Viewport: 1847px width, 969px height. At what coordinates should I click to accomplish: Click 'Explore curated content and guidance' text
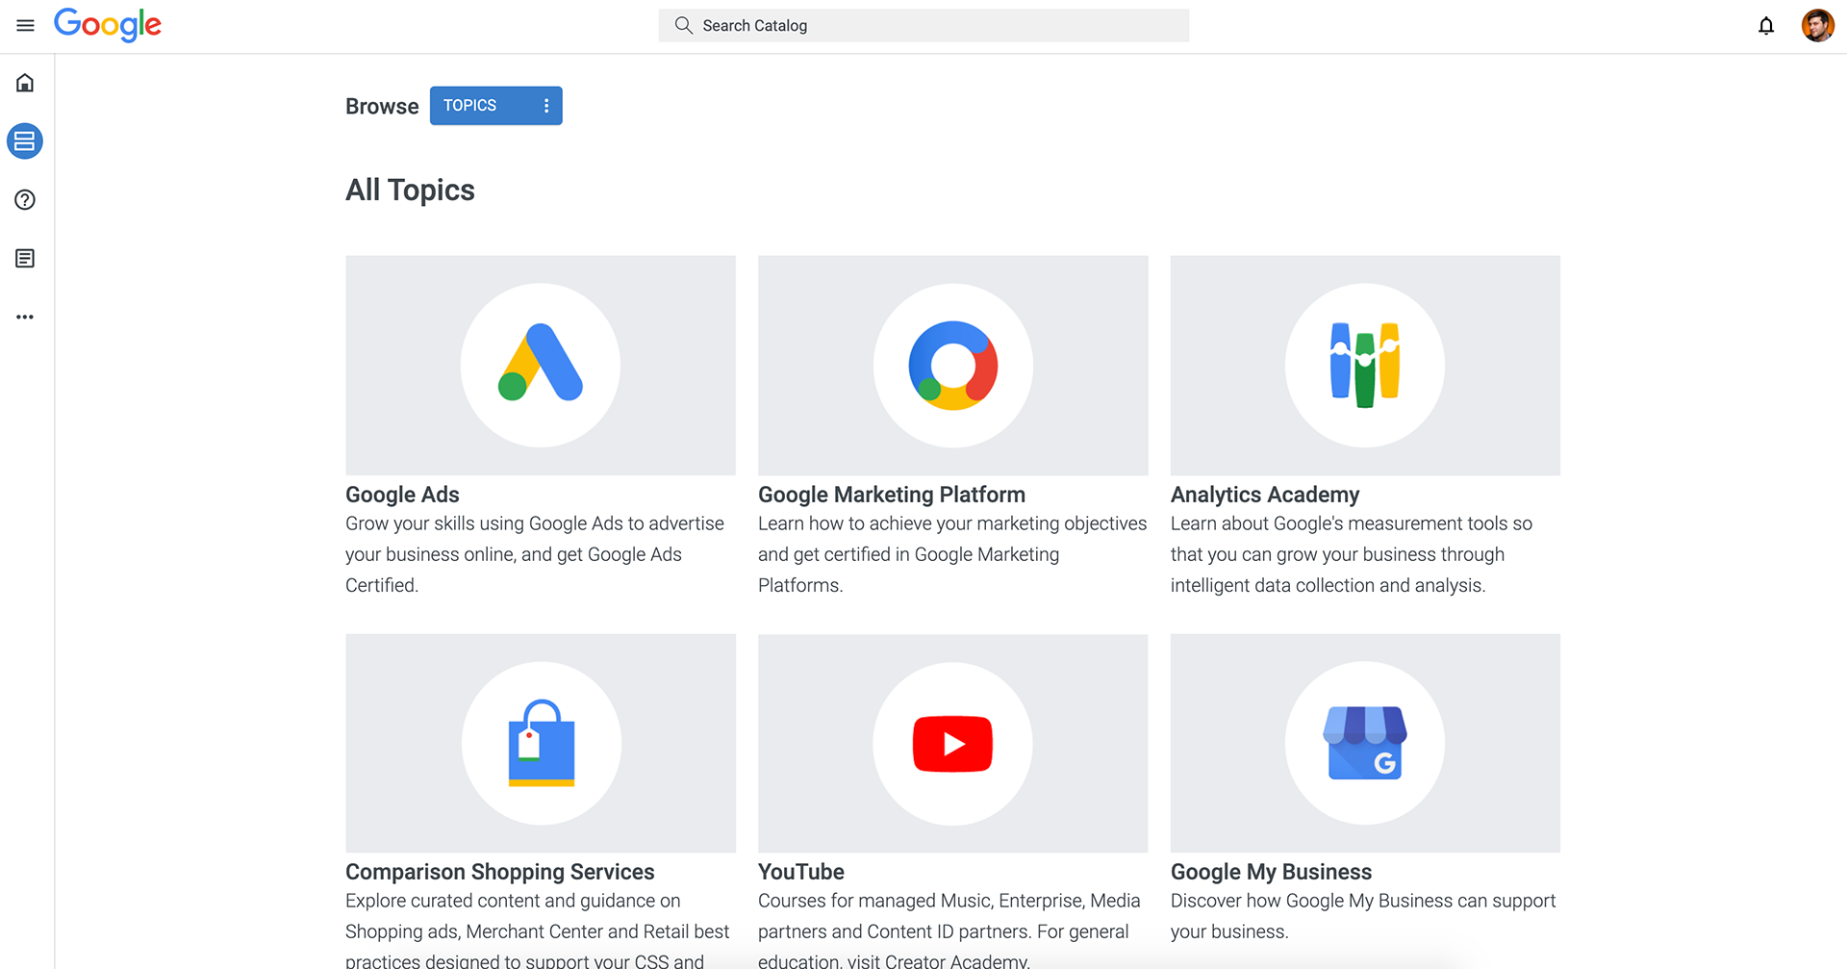[x=538, y=930]
